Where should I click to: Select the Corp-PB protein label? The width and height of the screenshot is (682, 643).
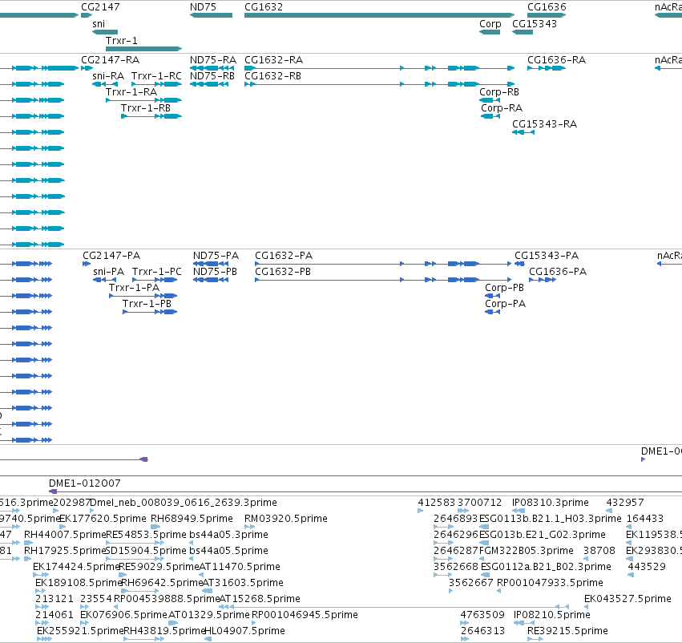(504, 288)
